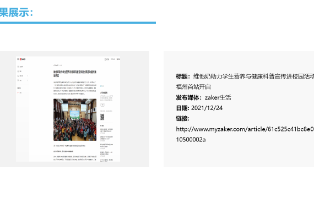Screen dimensions: 314x198
Task: Open the first related article in right sidebar
Action: [x=106, y=130]
